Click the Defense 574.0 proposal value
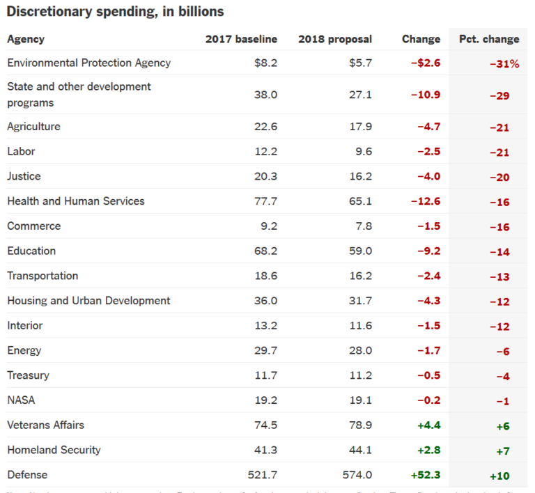Image resolution: width=535 pixels, height=493 pixels. click(x=357, y=475)
